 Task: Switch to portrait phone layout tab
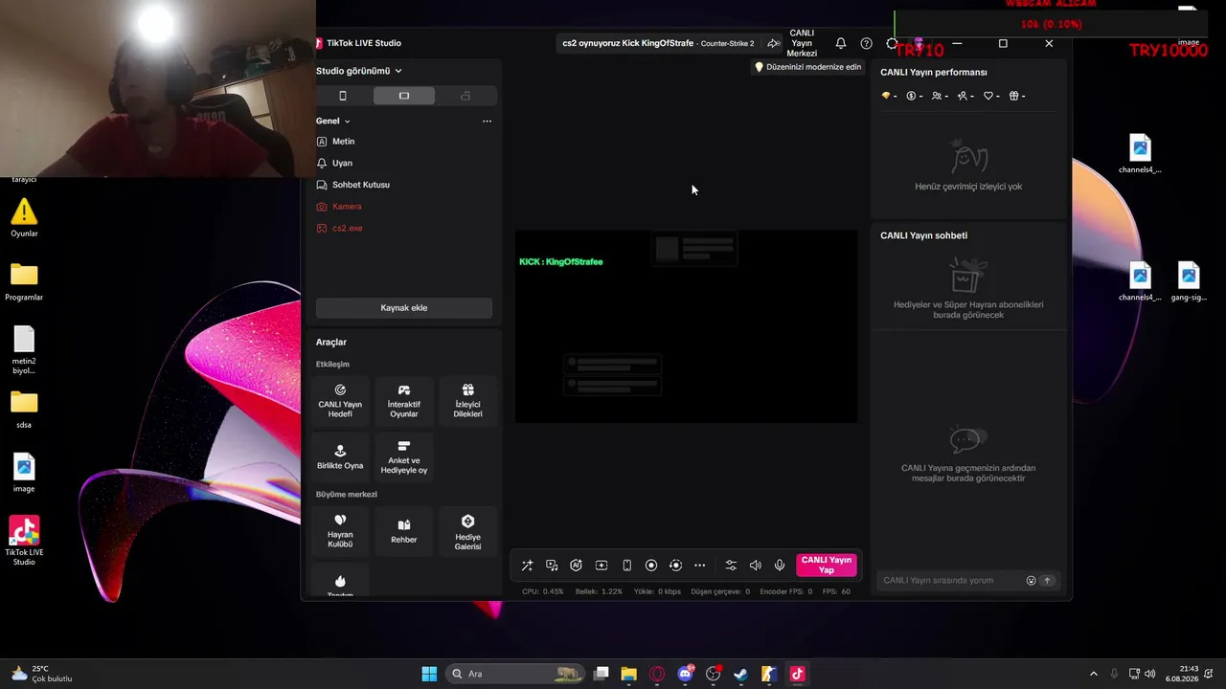[343, 96]
